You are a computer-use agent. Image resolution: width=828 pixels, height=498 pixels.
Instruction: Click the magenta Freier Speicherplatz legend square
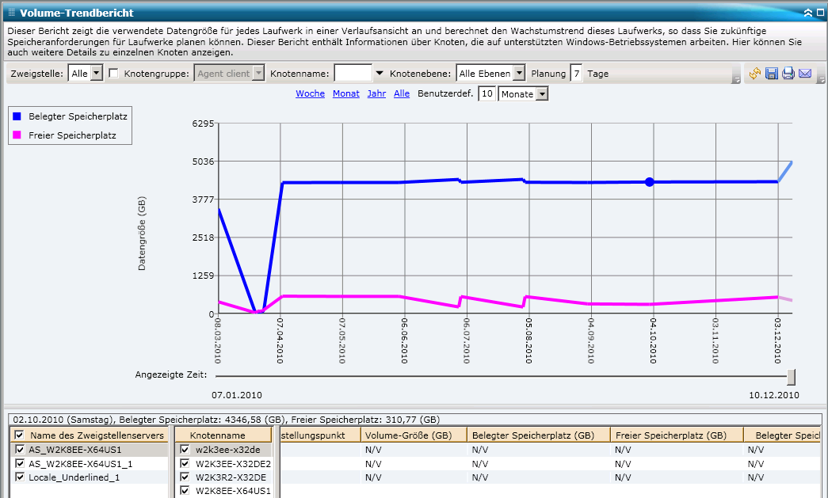pos(17,135)
